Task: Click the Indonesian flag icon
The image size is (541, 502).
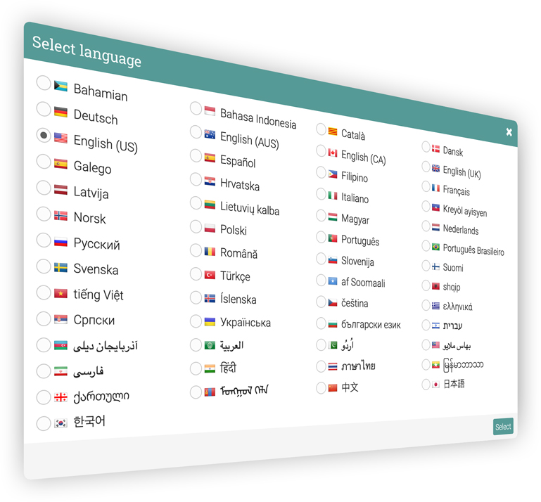Action: 210,110
